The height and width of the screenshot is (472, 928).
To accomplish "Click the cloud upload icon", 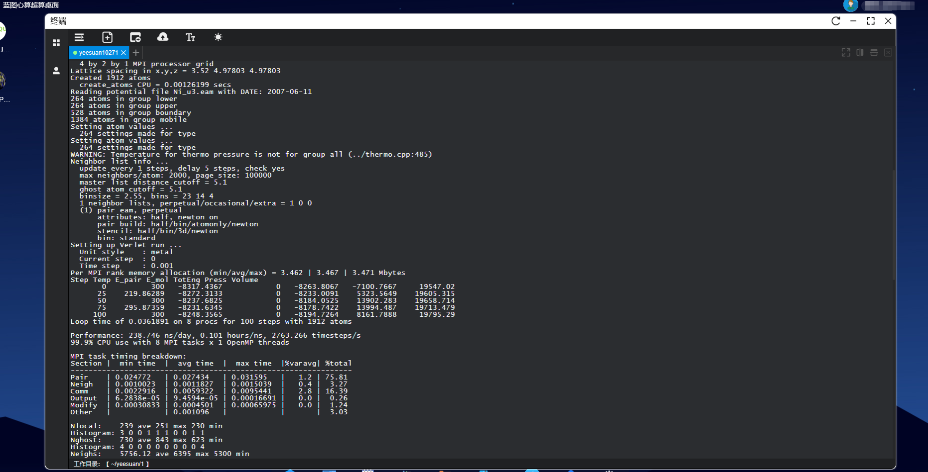I will point(163,37).
